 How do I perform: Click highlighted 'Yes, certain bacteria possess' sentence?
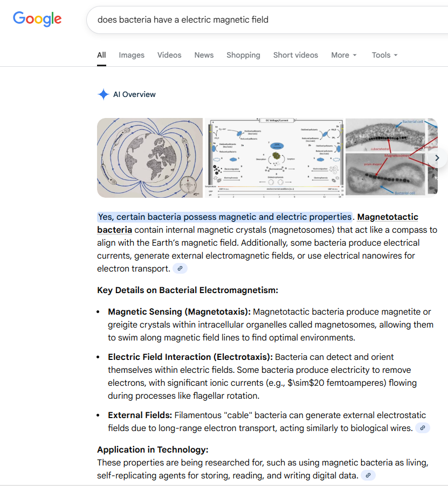point(225,217)
